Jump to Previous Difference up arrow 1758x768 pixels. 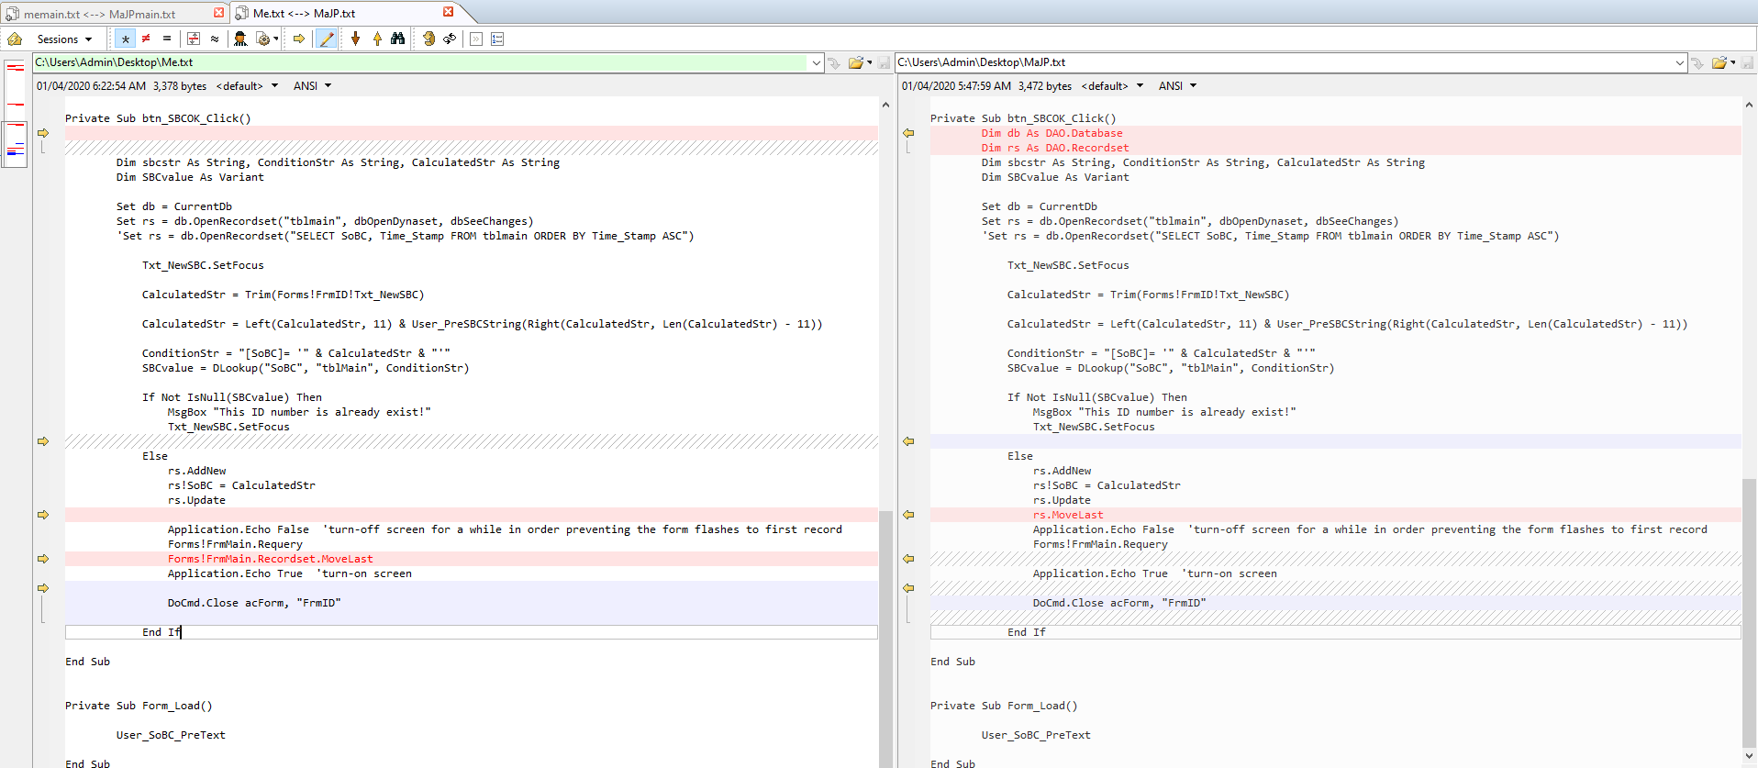point(377,39)
